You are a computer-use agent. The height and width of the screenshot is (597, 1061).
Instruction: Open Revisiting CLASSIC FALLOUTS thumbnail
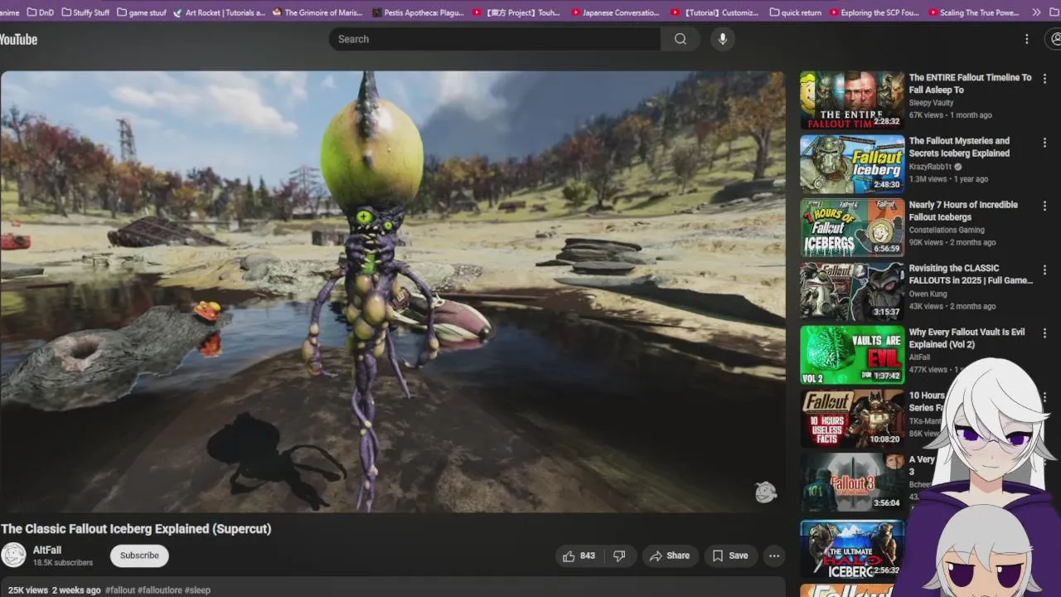[x=852, y=291]
